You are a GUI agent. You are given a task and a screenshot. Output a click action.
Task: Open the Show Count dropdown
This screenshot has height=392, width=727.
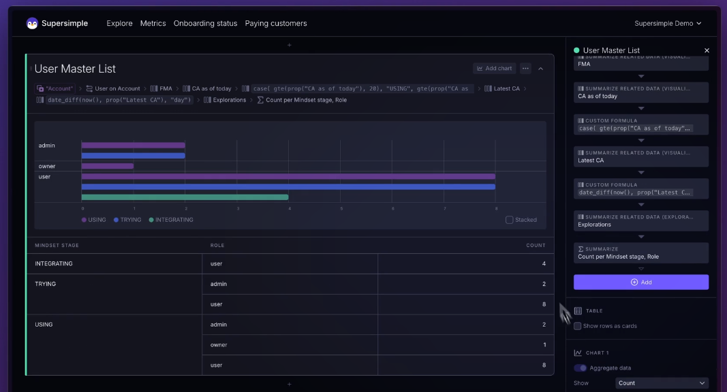(662, 383)
